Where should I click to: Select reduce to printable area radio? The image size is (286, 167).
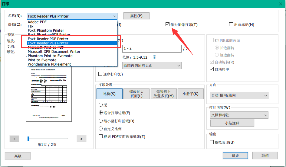pos(100,120)
